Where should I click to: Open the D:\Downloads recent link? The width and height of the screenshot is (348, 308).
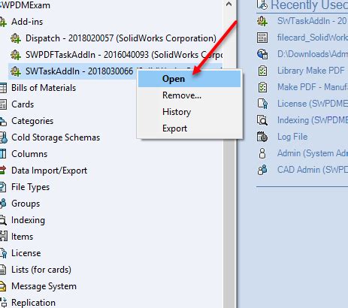[x=313, y=54]
